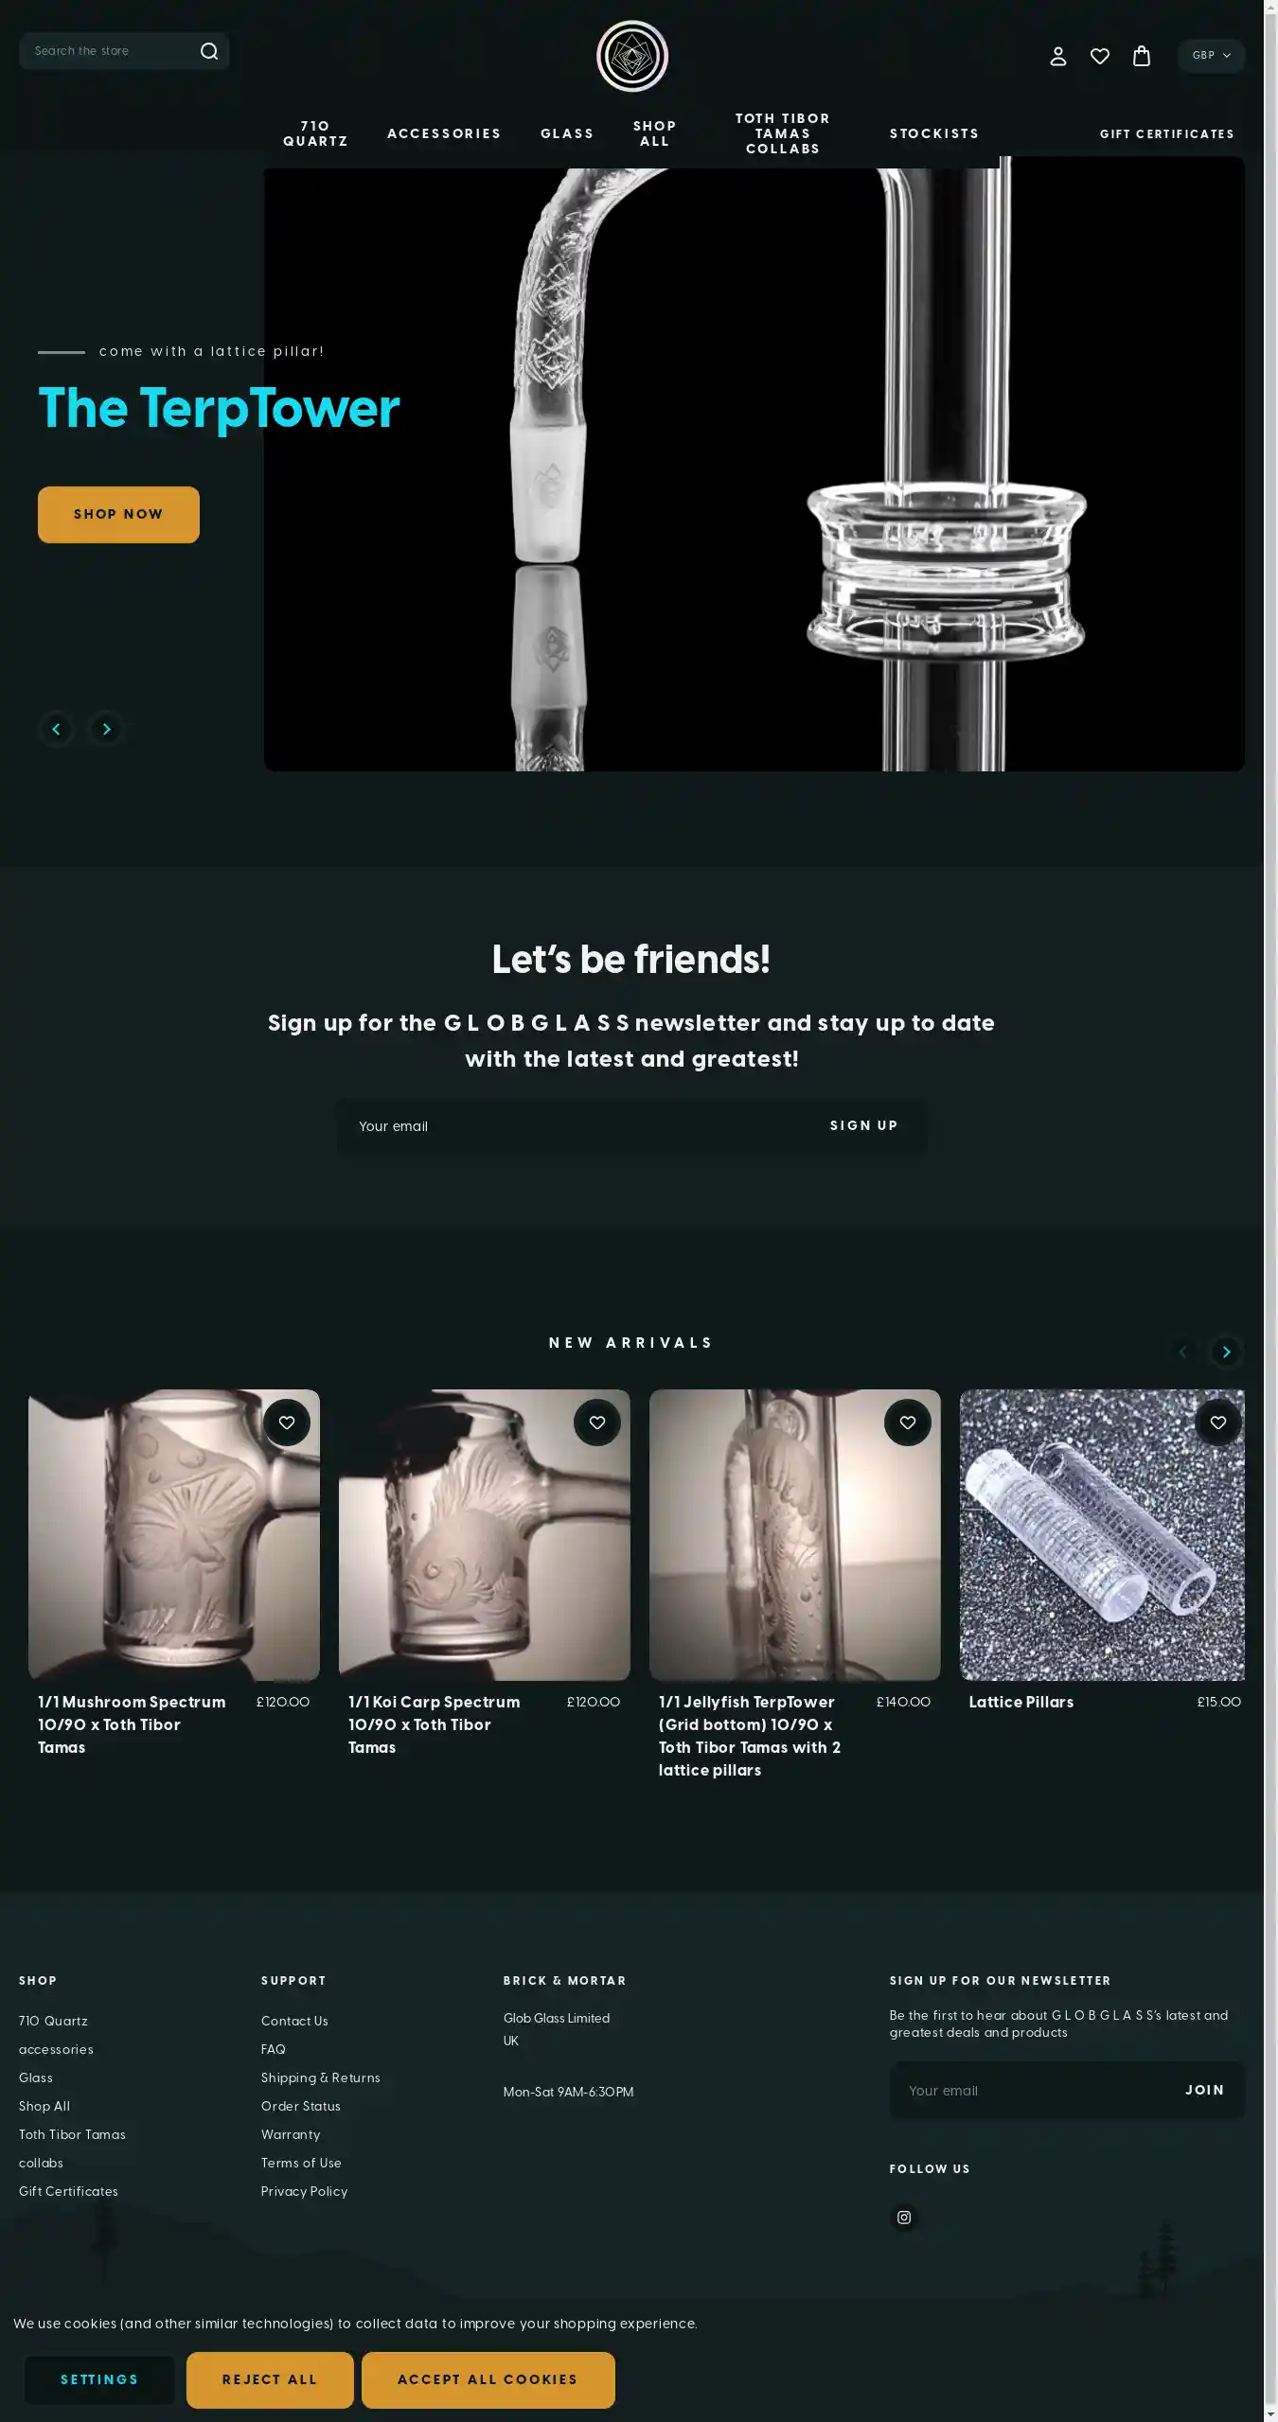Click the page vertical scrollbar

tap(1270, 1211)
